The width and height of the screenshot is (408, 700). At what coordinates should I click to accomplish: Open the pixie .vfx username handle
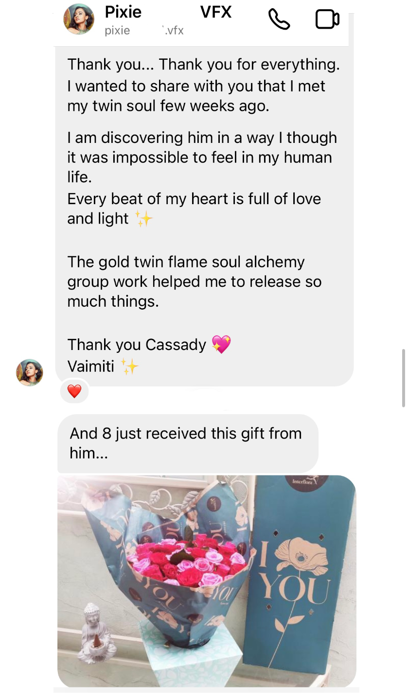point(144,31)
